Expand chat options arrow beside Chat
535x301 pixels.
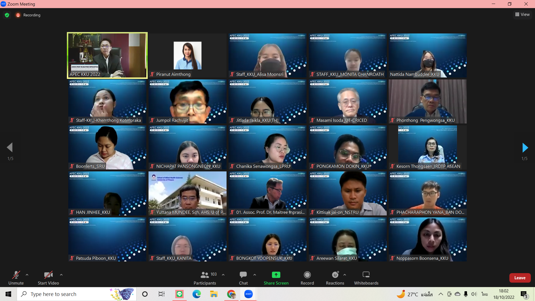click(x=255, y=275)
